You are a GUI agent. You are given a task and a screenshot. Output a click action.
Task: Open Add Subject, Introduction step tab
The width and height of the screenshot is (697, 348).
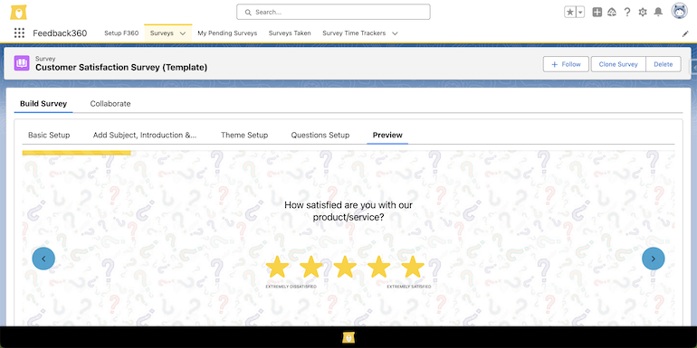point(145,135)
